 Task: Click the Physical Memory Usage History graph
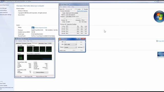point(39,57)
